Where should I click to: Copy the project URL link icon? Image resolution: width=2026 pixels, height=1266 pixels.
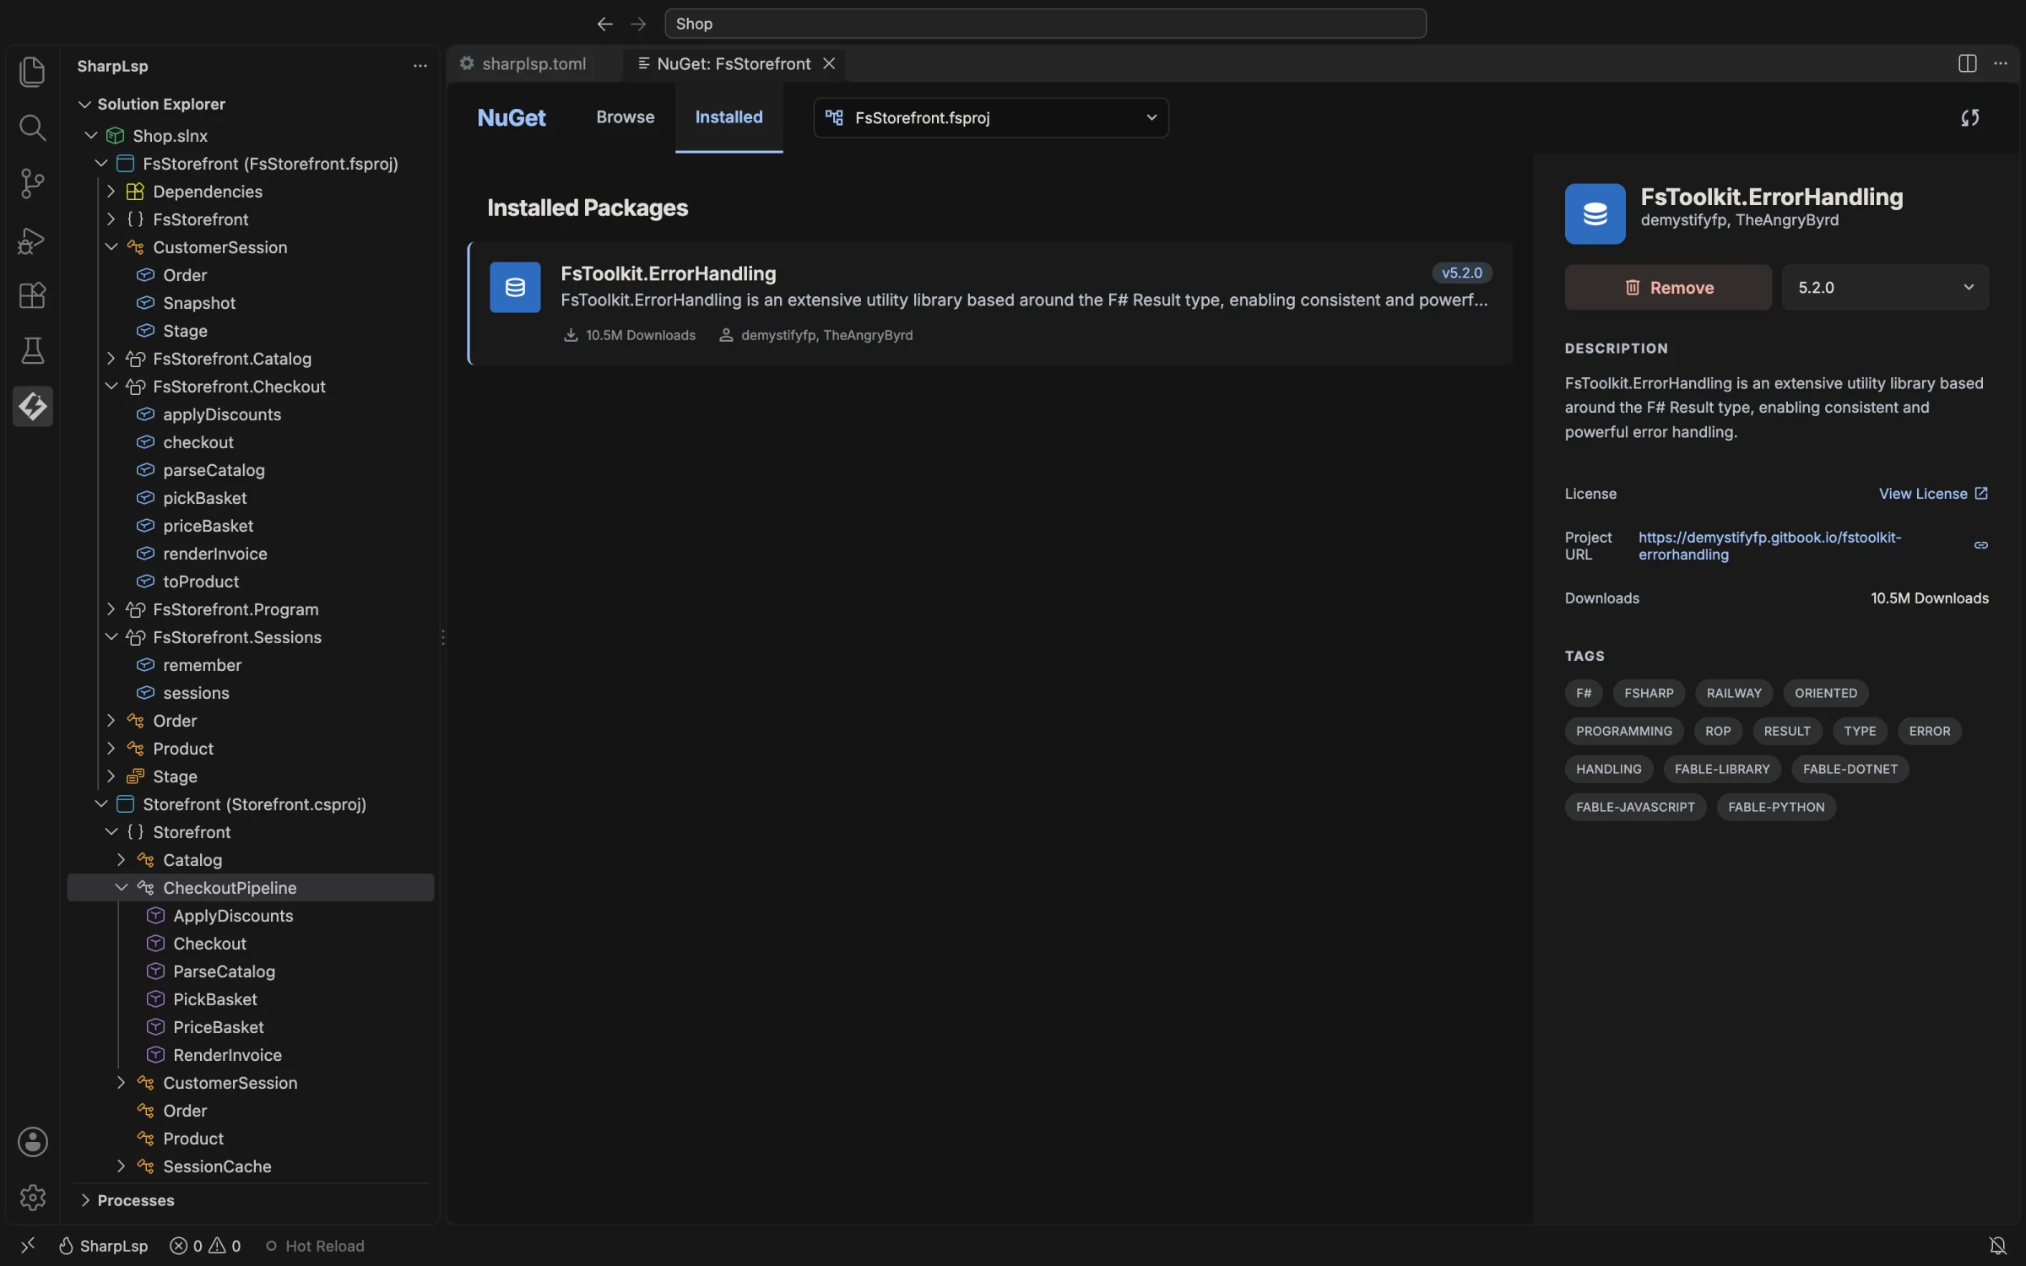[1980, 545]
